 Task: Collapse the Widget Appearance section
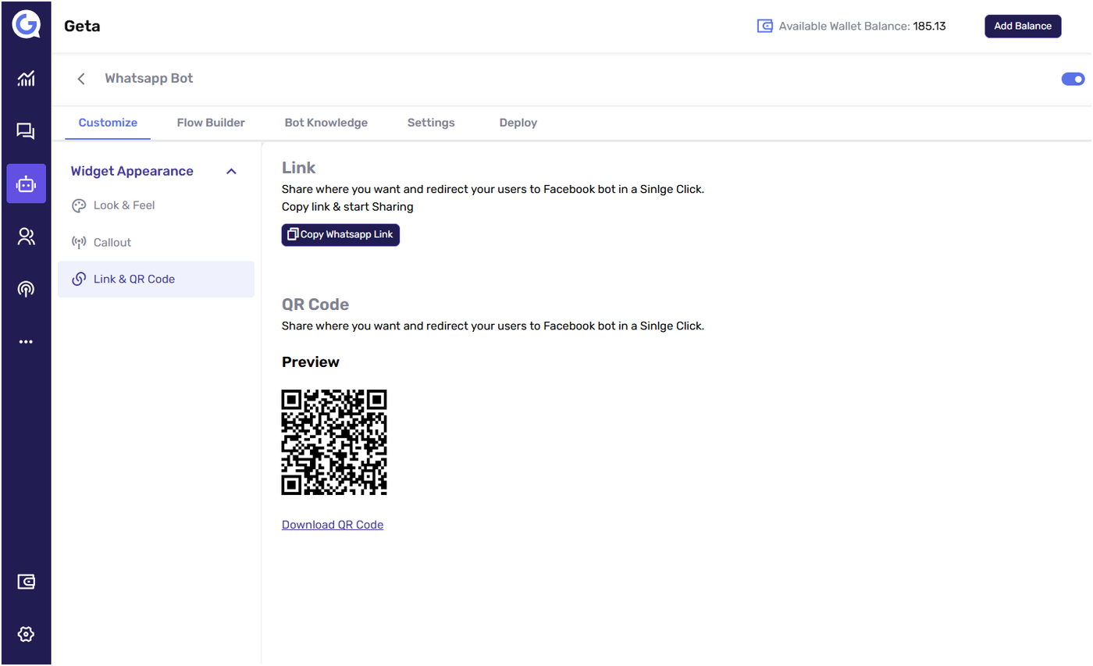coord(231,171)
